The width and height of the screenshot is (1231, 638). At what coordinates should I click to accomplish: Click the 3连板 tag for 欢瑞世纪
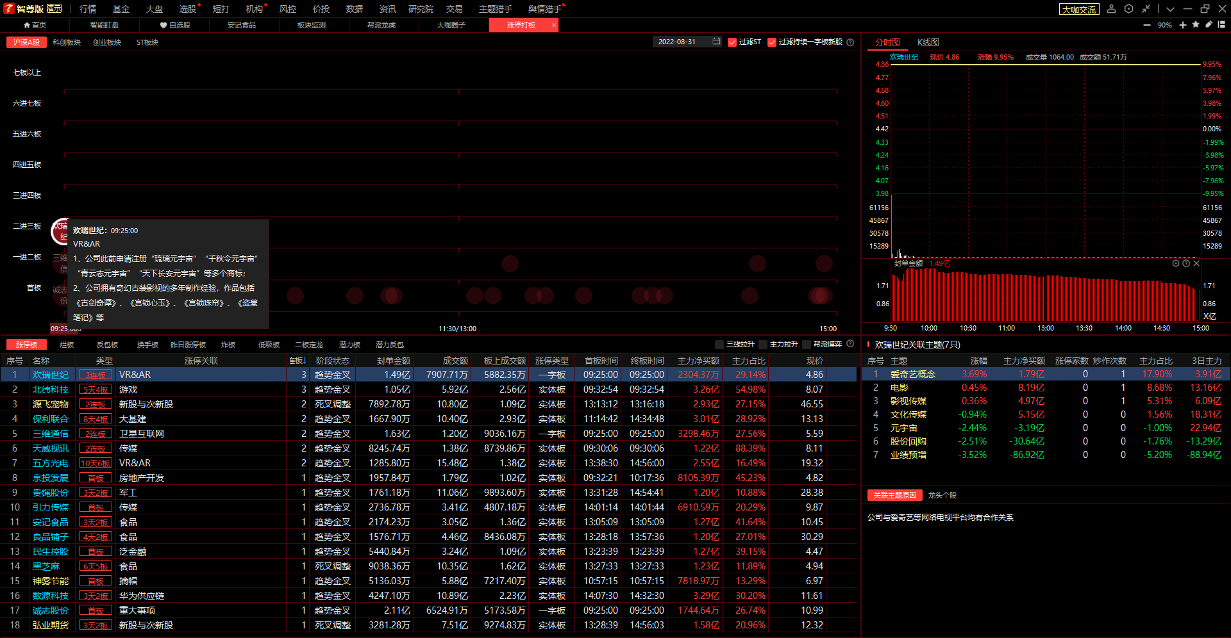coord(96,375)
